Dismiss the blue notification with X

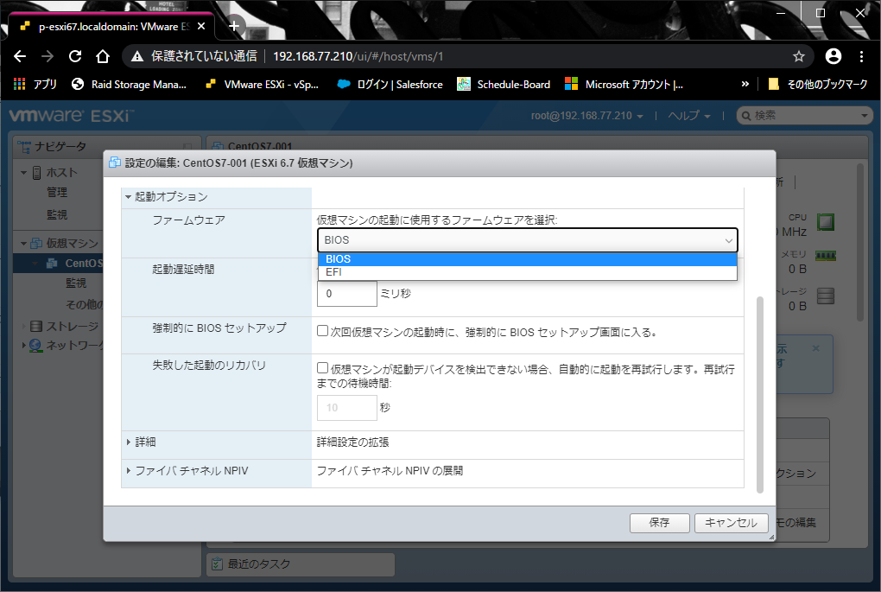coord(816,348)
